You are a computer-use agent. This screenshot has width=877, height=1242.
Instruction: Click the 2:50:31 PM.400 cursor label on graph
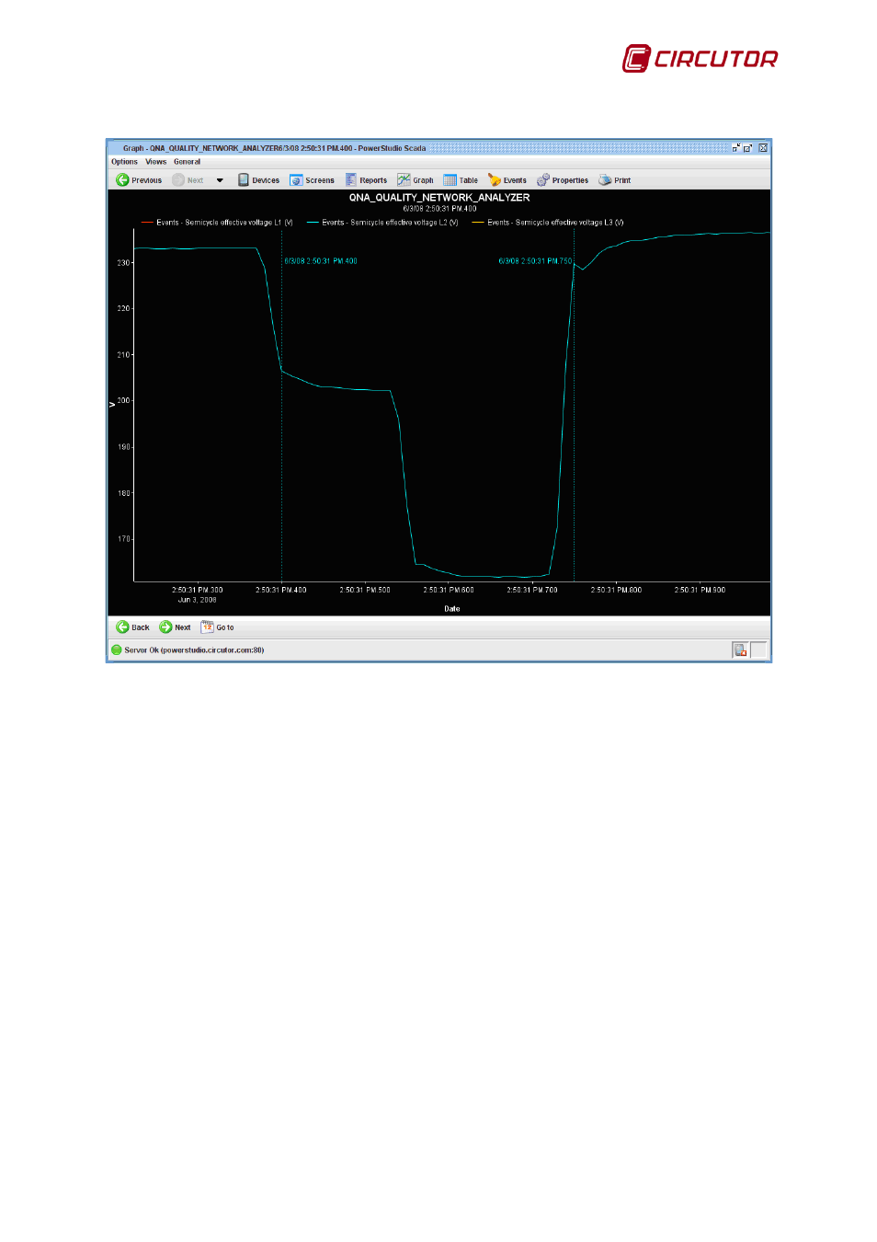(x=321, y=261)
